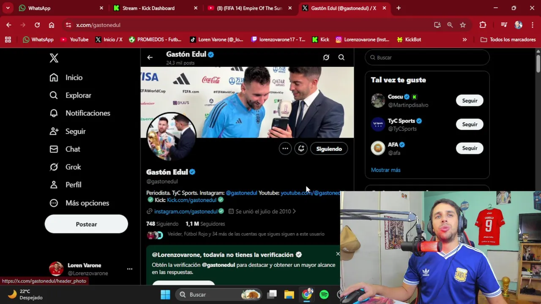Viewport: 541px width, 304px height.
Task: Open the apps grid in bookmarks bar
Action: point(8,40)
